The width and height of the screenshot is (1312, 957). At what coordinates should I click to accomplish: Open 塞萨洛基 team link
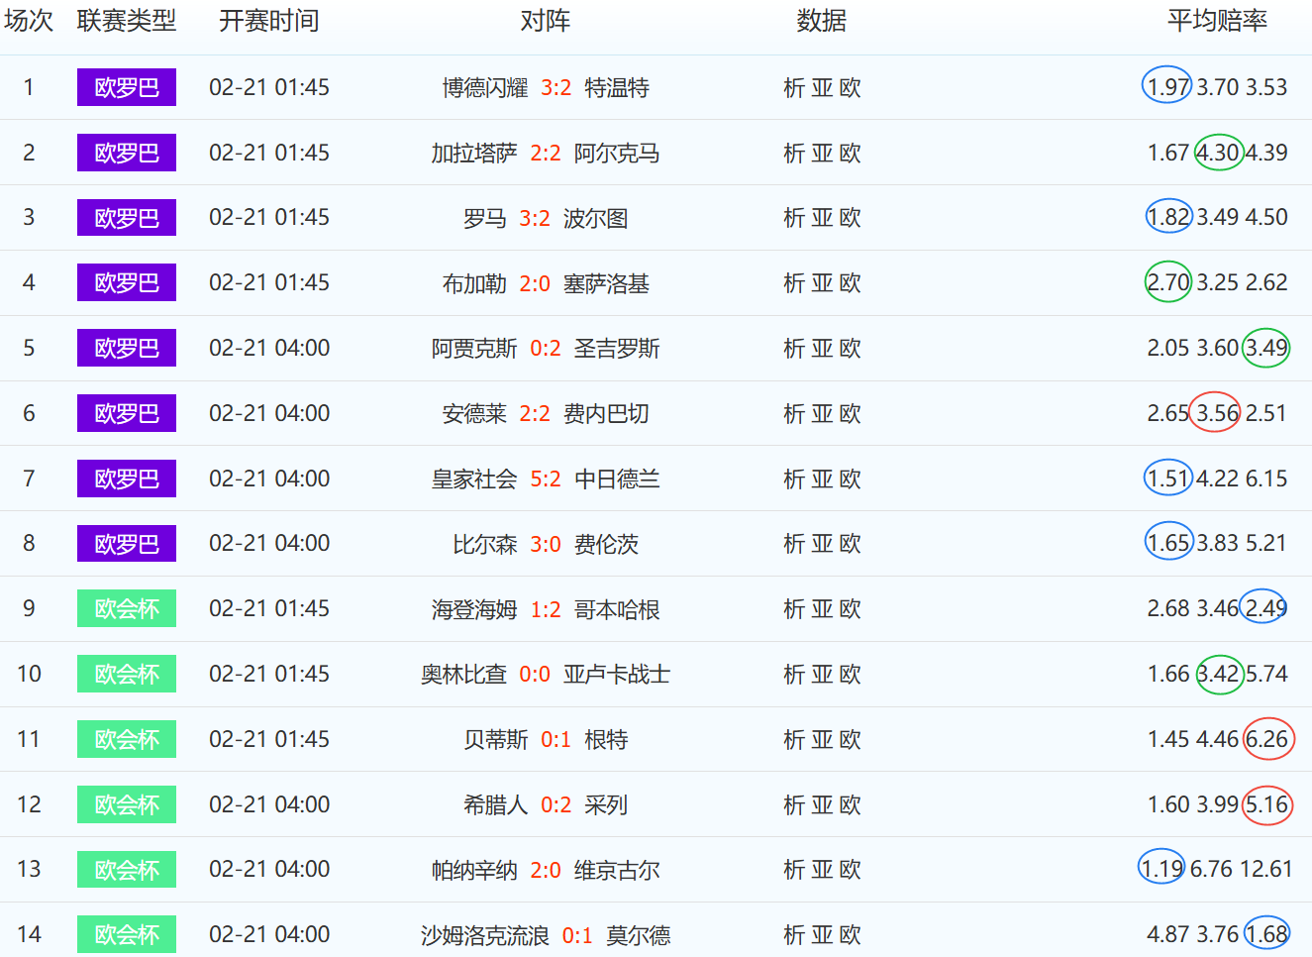606,284
